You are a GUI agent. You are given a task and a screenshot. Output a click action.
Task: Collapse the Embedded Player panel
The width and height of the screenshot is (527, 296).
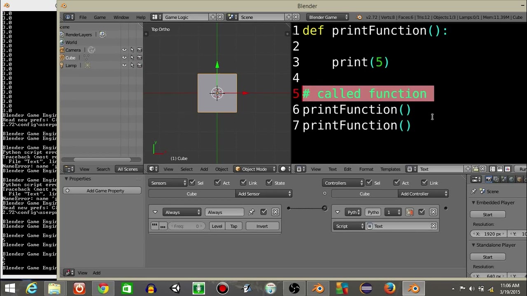point(473,202)
